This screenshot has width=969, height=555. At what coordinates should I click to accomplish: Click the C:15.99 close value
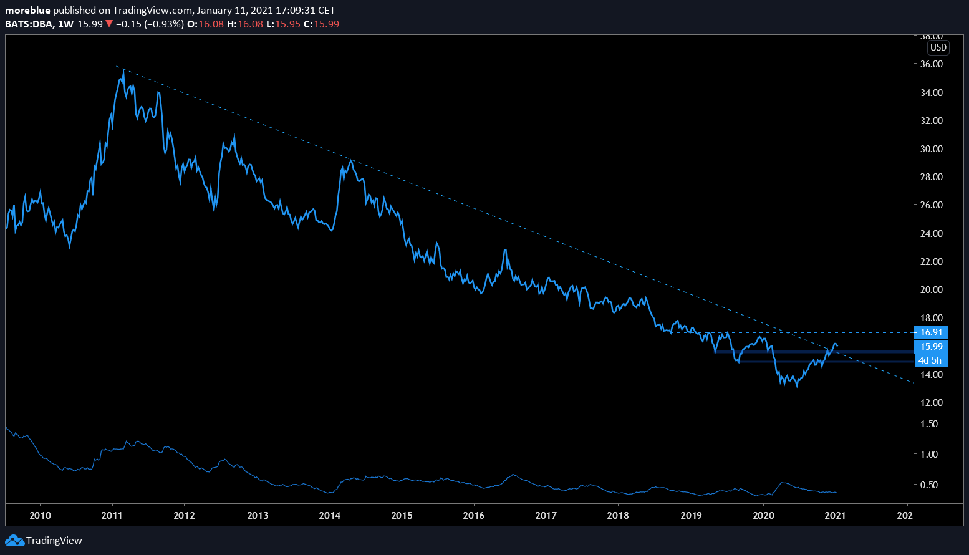321,24
